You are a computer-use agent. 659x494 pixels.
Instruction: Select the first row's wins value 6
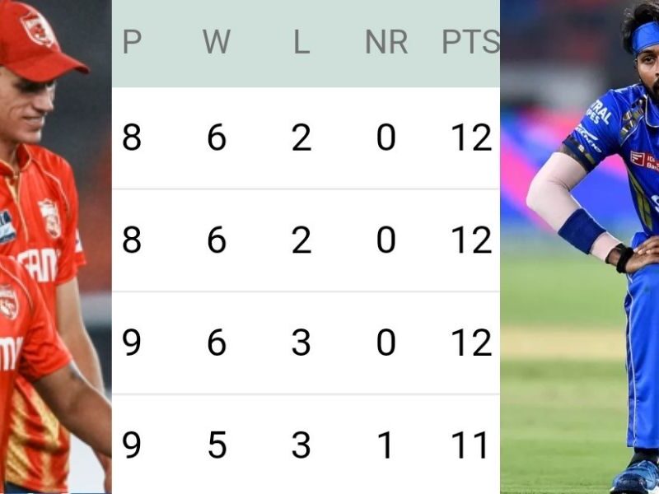pos(217,137)
